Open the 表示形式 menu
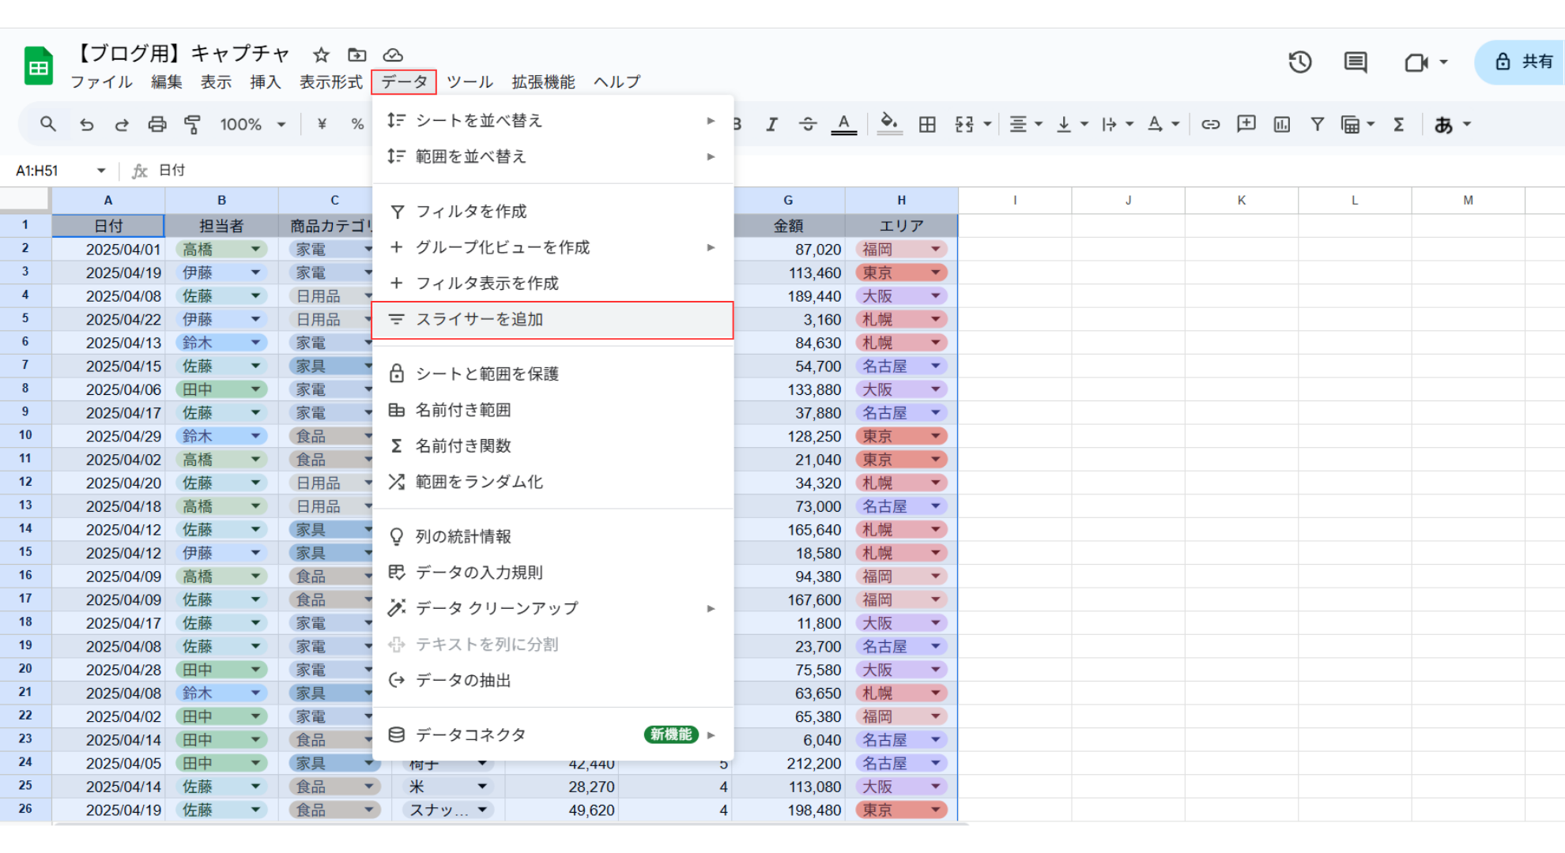Image resolution: width=1565 pixels, height=853 pixels. tap(330, 82)
